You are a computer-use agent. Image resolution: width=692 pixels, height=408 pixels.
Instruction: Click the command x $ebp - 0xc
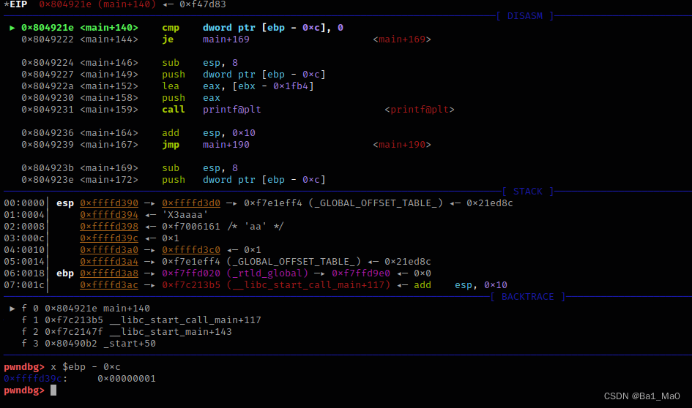click(x=86, y=366)
